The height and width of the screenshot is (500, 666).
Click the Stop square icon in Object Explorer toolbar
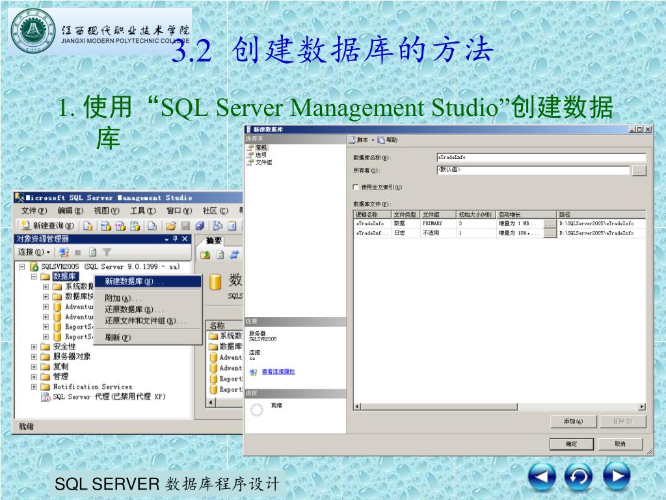tap(78, 253)
